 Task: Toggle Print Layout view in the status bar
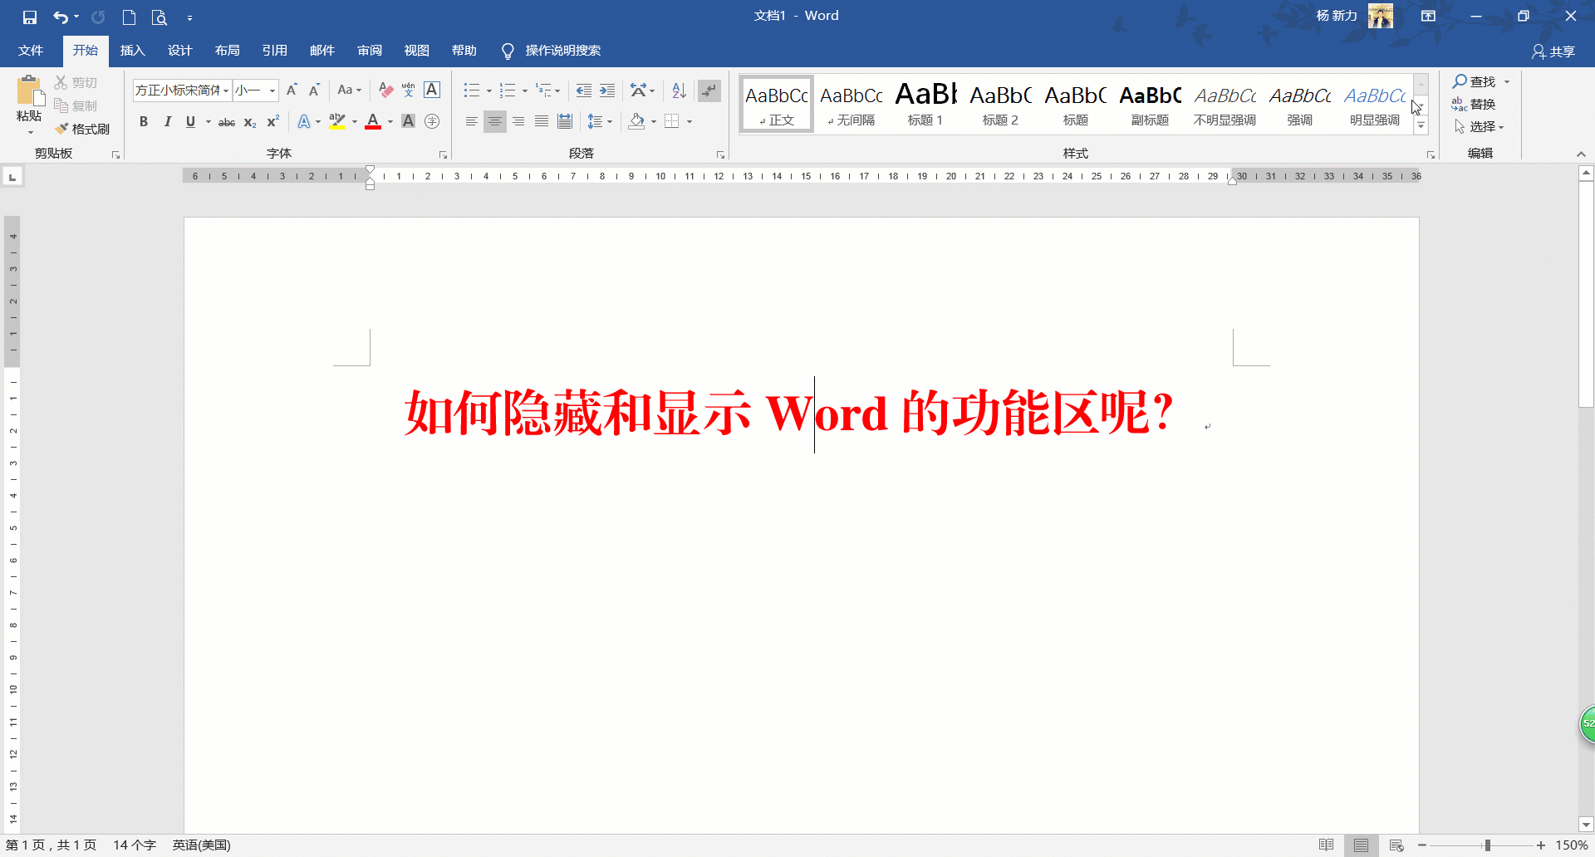(x=1361, y=845)
